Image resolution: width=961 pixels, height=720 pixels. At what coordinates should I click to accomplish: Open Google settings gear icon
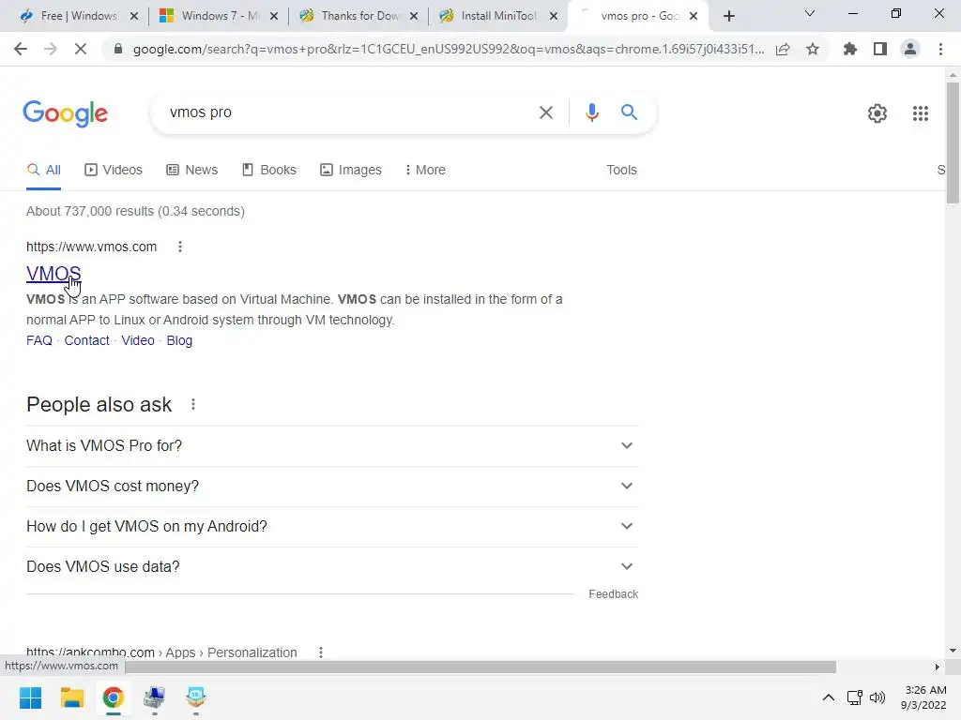click(x=877, y=113)
